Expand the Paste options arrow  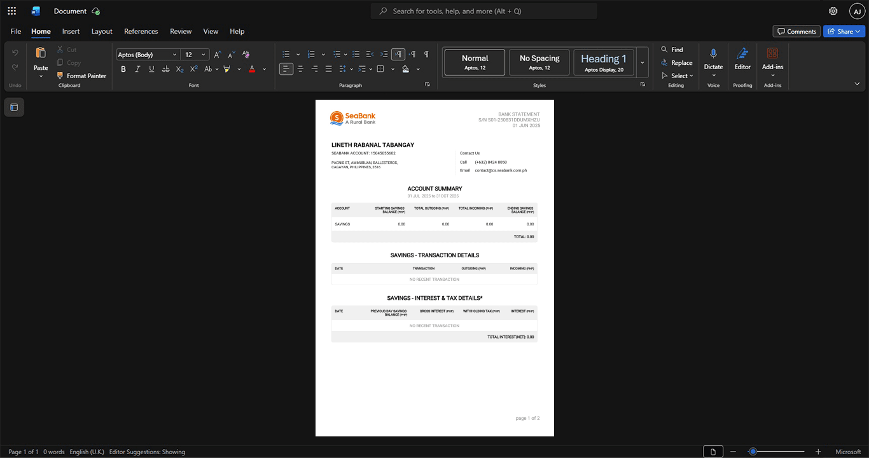point(41,76)
